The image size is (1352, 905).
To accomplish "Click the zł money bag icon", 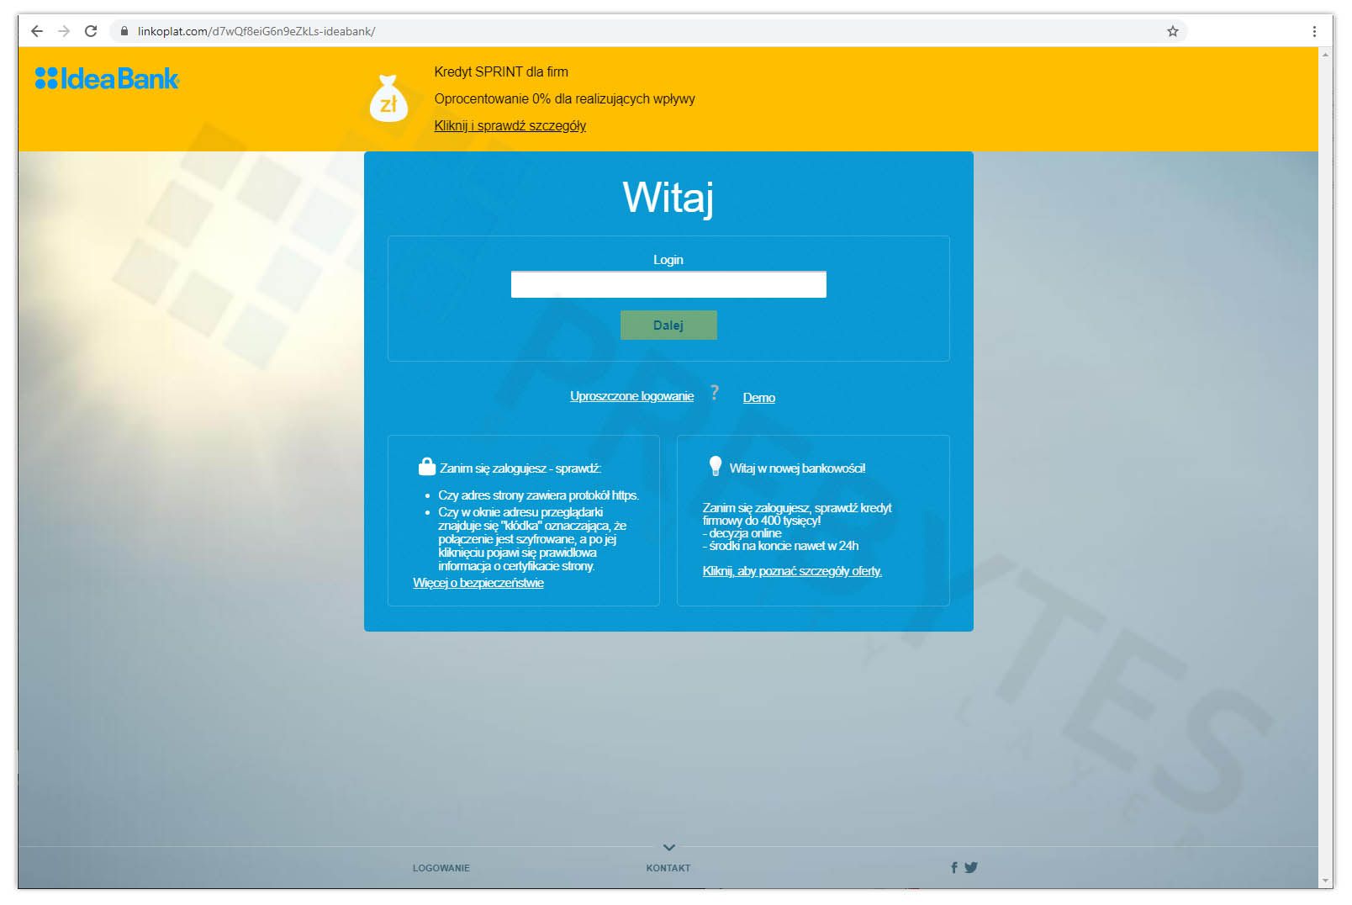I will click(388, 99).
